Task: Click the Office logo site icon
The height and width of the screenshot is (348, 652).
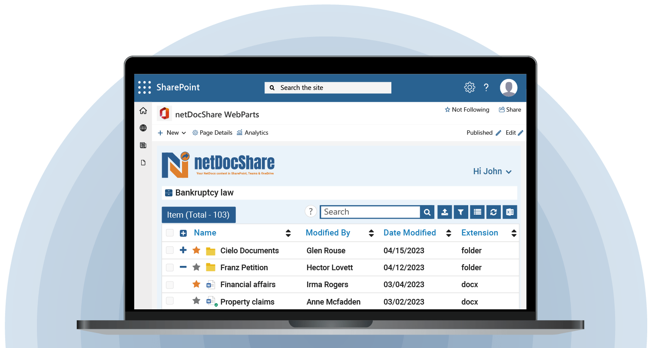Action: coord(164,113)
